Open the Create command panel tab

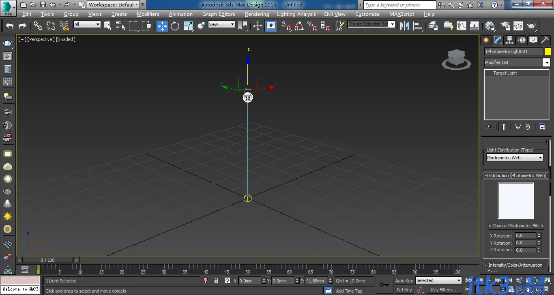click(486, 40)
